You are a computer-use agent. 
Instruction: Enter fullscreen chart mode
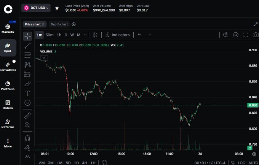tap(246, 35)
